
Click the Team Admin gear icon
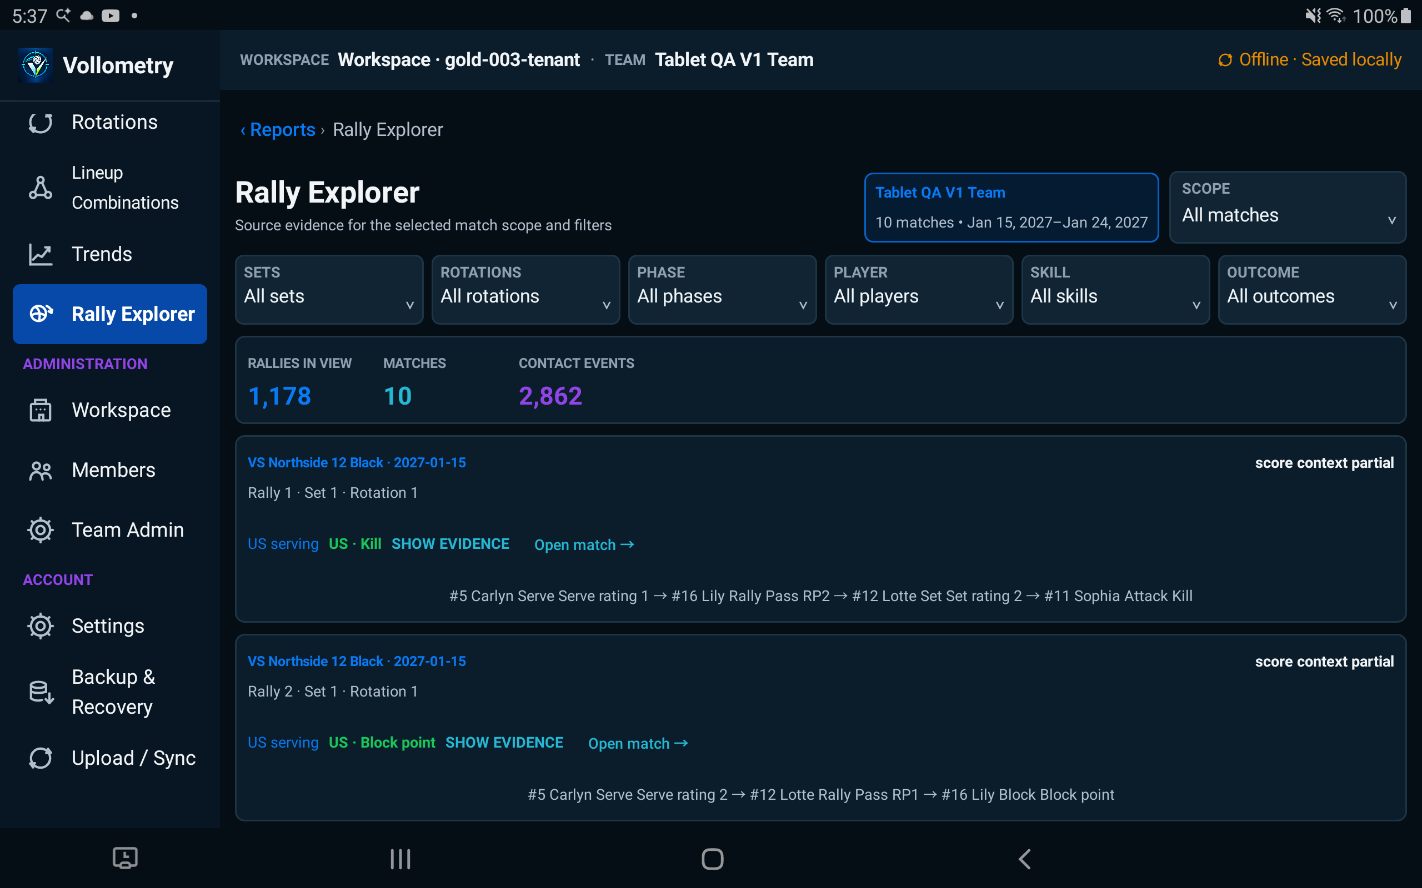click(x=41, y=529)
